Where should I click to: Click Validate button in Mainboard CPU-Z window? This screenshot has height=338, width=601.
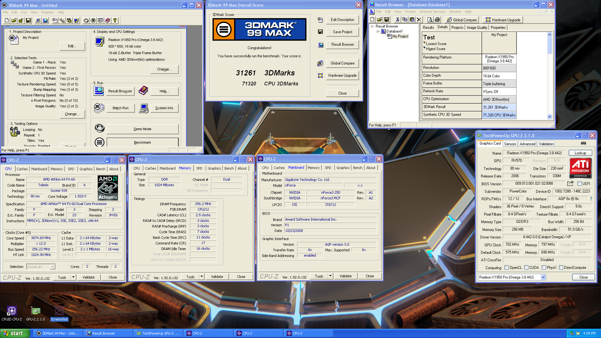coord(346,276)
